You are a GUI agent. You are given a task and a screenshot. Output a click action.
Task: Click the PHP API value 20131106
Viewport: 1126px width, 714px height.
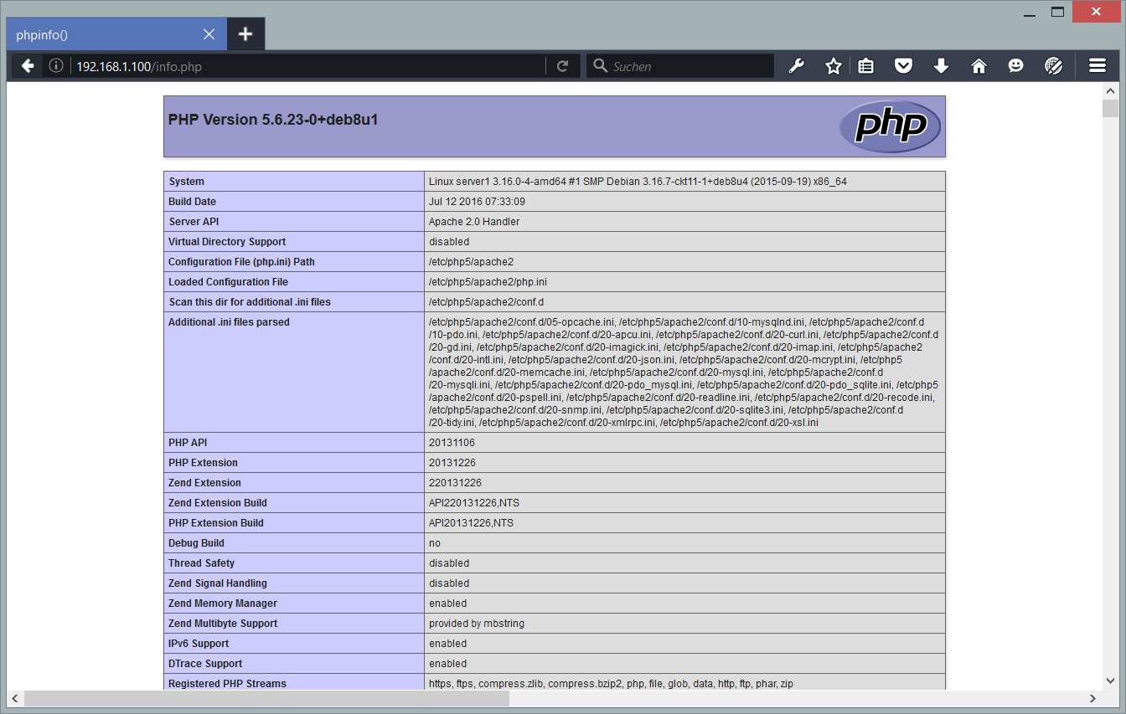(x=452, y=443)
